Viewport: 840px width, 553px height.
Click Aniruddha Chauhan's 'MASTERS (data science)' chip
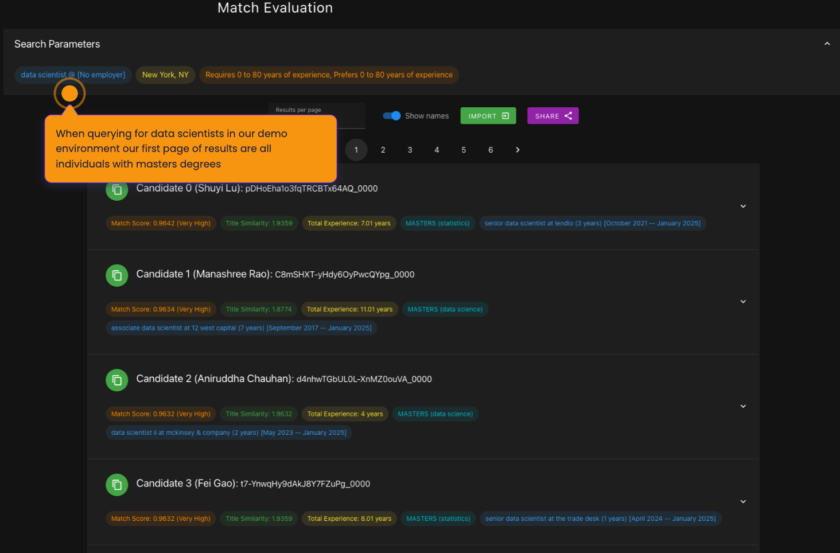point(435,414)
